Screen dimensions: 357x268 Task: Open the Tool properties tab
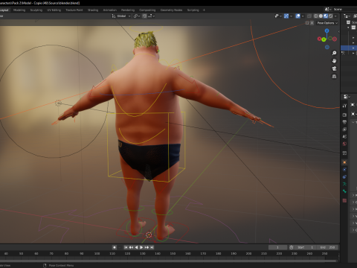click(344, 106)
